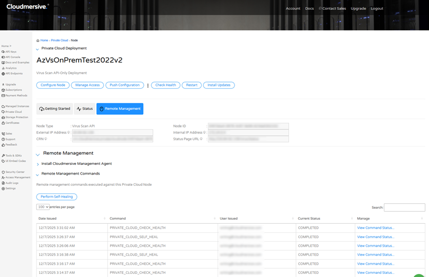Click the home icon in breadcrumb

click(38, 40)
